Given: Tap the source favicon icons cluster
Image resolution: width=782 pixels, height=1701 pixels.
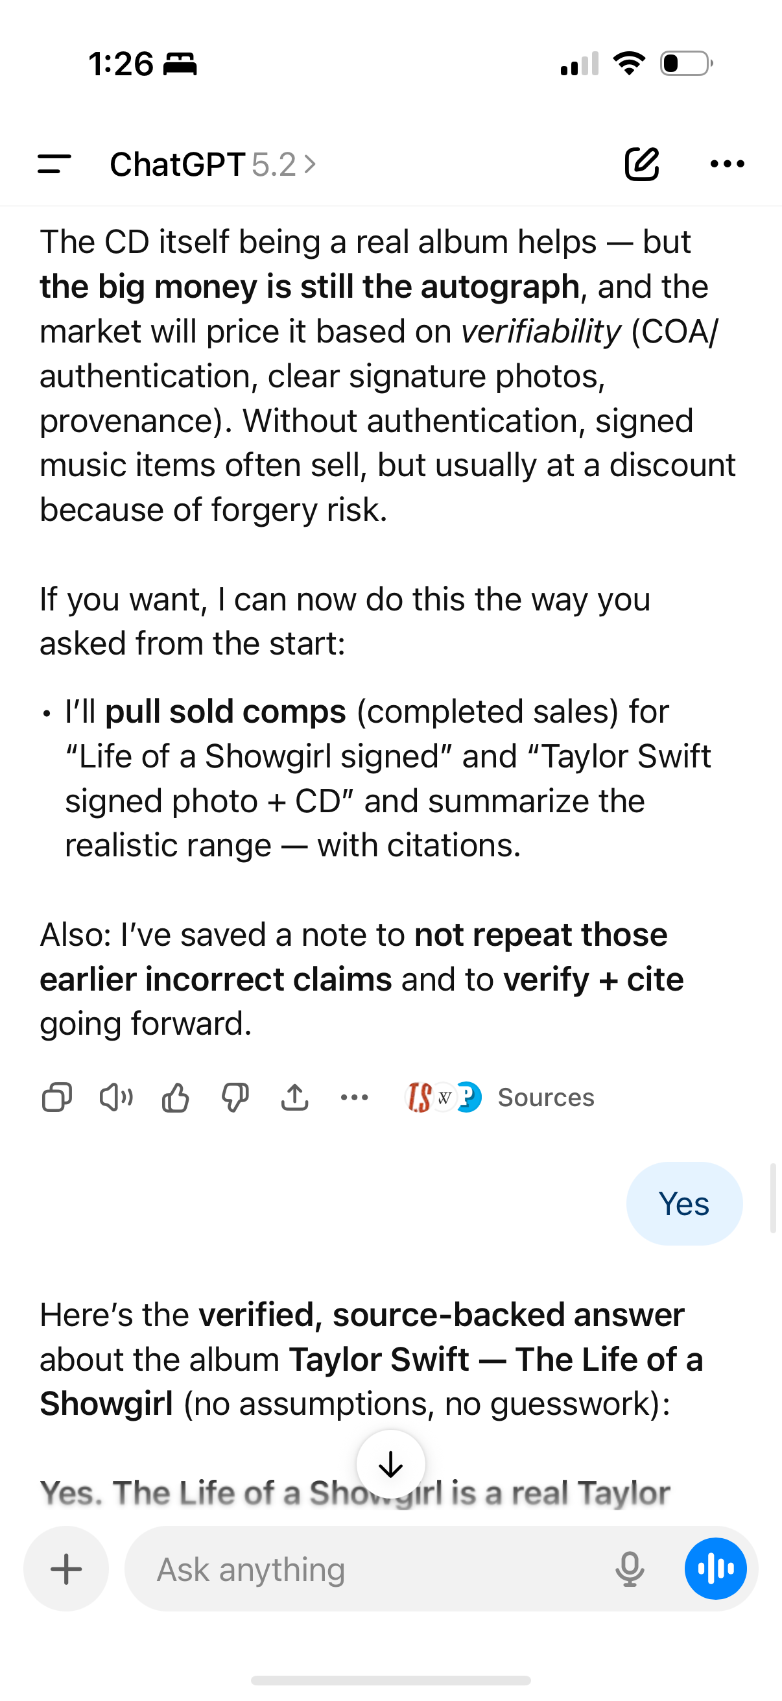Looking at the screenshot, I should [x=444, y=1098].
